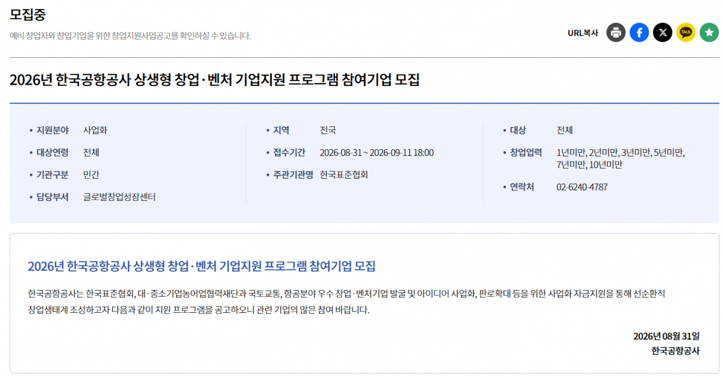Select the 접수기간 date range 2026-08-31 ~ 2026-09-11
This screenshot has width=723, height=376.
tap(377, 152)
